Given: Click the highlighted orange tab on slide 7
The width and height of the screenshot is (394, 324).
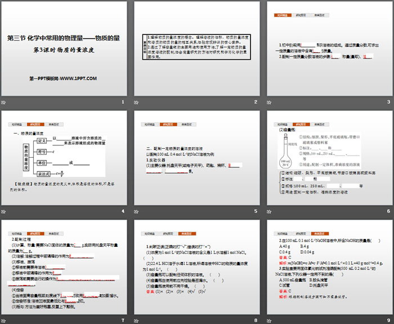Looking at the screenshot, I should (x=35, y=233).
